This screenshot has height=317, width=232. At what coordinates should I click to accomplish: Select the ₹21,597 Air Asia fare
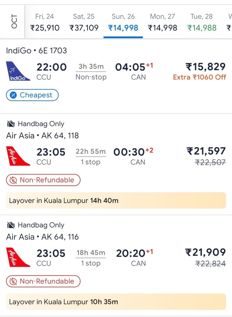[206, 151]
